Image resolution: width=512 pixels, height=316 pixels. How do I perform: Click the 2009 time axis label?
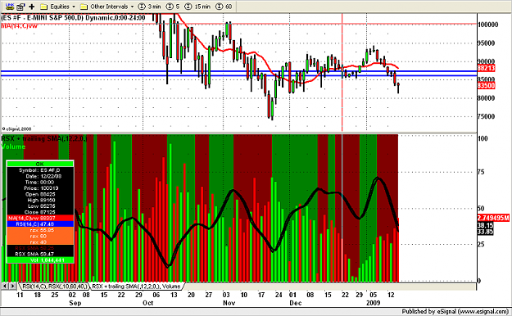click(x=374, y=303)
